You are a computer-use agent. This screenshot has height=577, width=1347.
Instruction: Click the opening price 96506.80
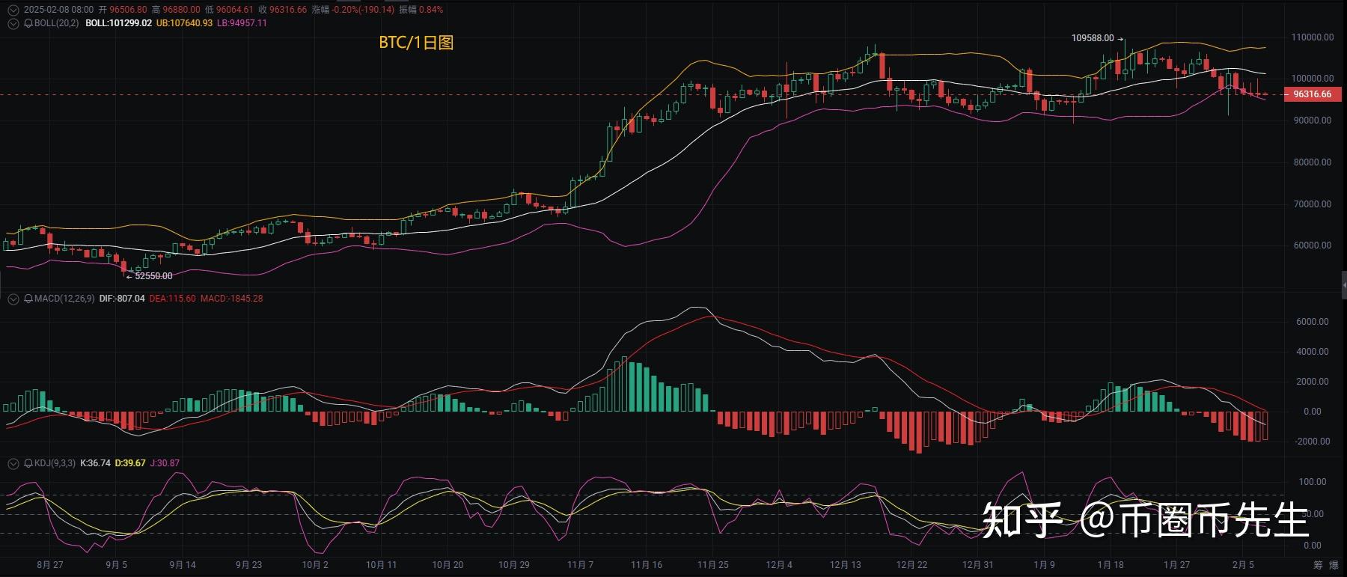(x=128, y=10)
